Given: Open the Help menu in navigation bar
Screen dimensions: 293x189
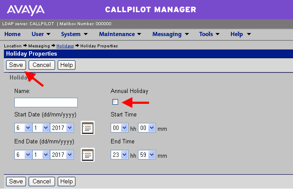Looking at the screenshot, I should 240,34.
